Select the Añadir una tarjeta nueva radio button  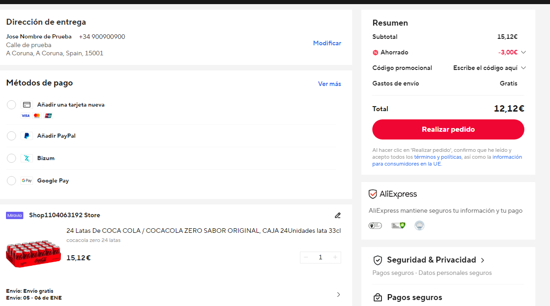point(11,105)
